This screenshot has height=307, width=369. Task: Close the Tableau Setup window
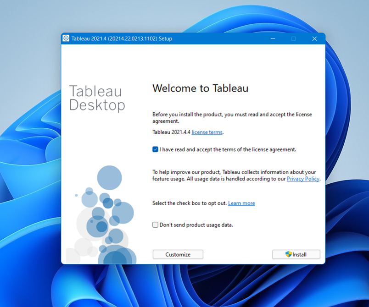pyautogui.click(x=314, y=38)
